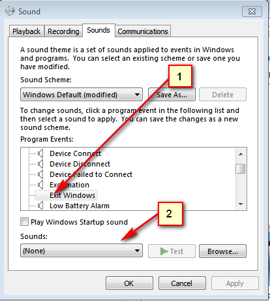
Task: Confirm changes with the OK button
Action: click(x=129, y=283)
